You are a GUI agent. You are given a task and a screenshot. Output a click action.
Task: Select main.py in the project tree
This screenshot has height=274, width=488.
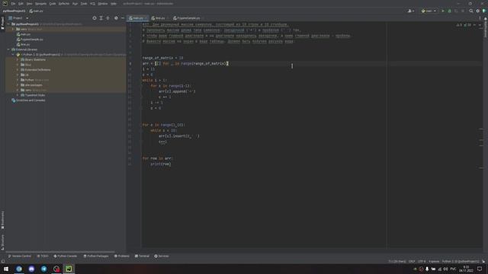pos(24,34)
